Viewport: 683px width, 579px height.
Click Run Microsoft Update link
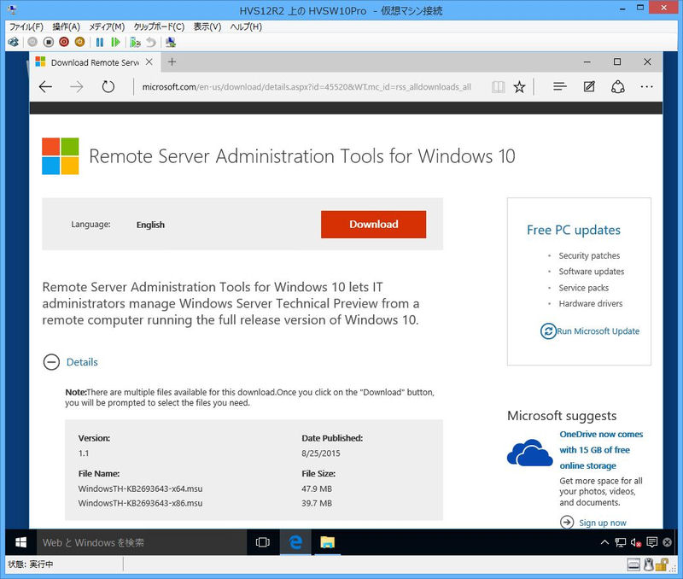tap(598, 331)
